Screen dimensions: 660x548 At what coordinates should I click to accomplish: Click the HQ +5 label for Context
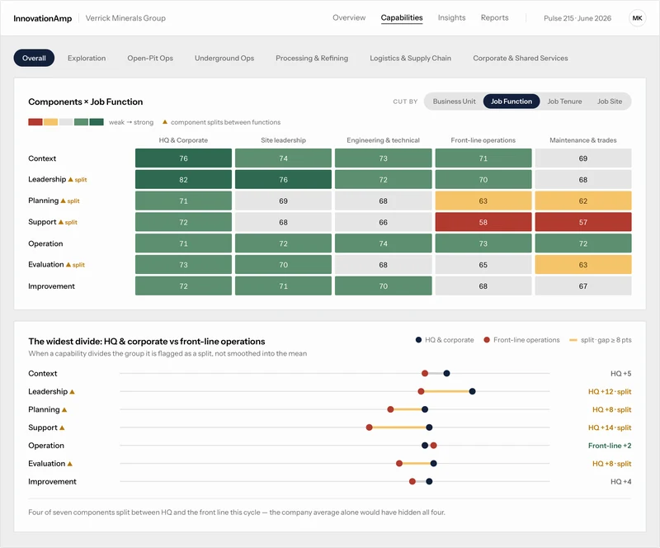tap(621, 374)
